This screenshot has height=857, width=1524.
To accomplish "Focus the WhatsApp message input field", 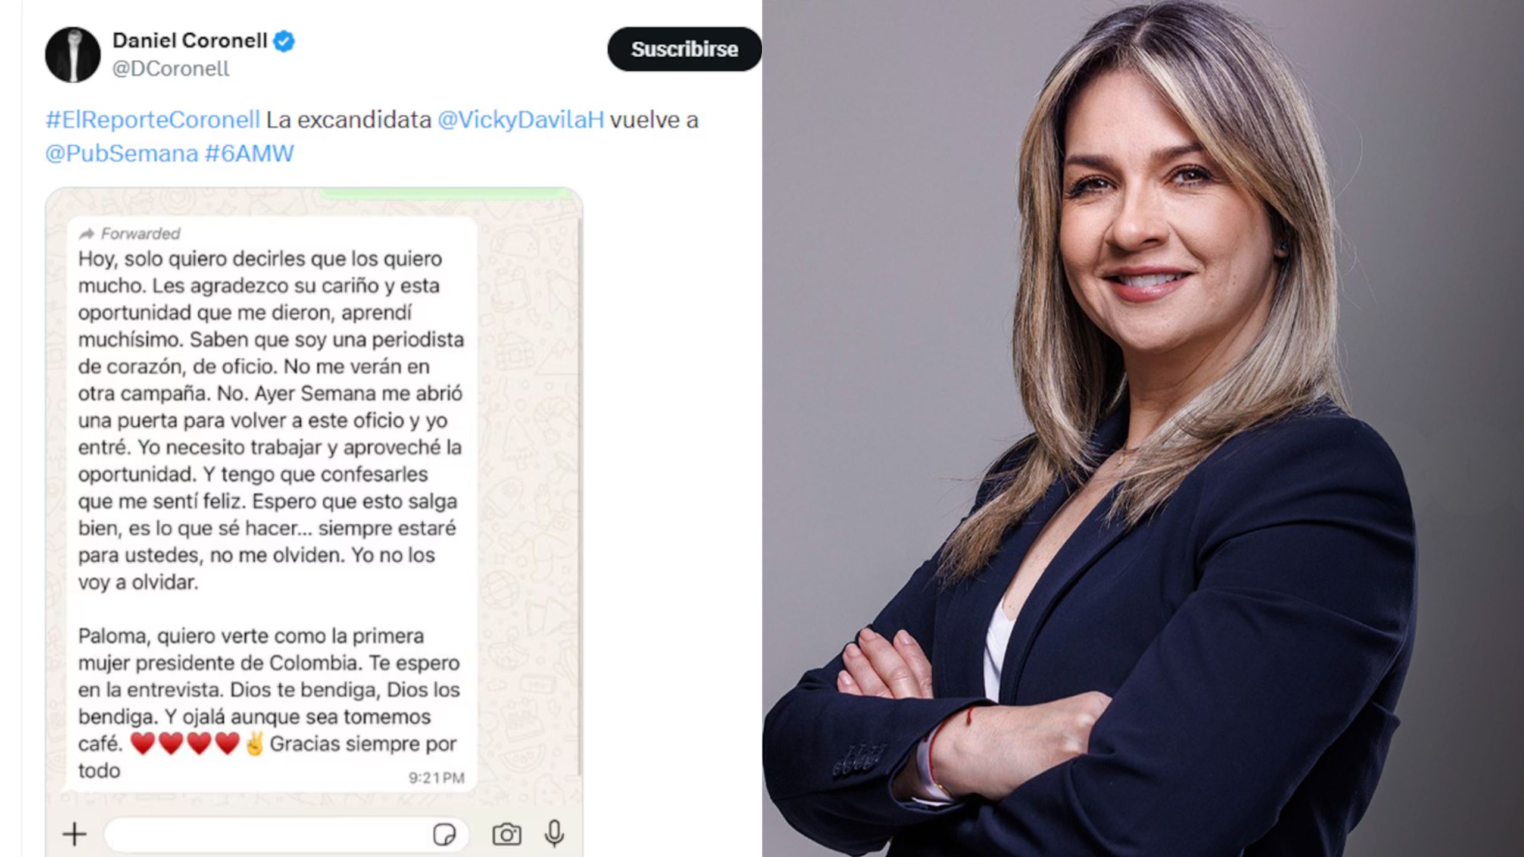I will click(286, 834).
